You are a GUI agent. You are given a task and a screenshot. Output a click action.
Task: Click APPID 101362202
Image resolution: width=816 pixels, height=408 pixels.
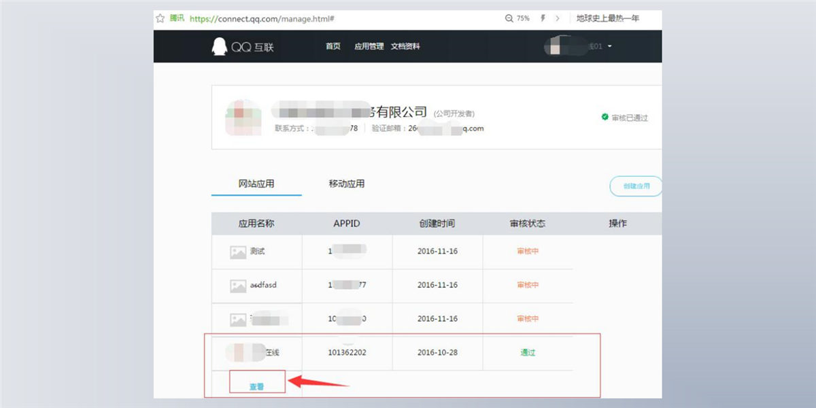347,352
